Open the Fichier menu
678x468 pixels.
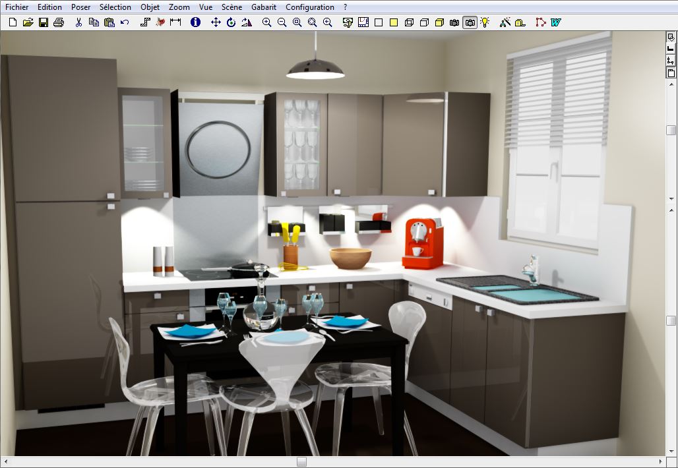coord(17,7)
